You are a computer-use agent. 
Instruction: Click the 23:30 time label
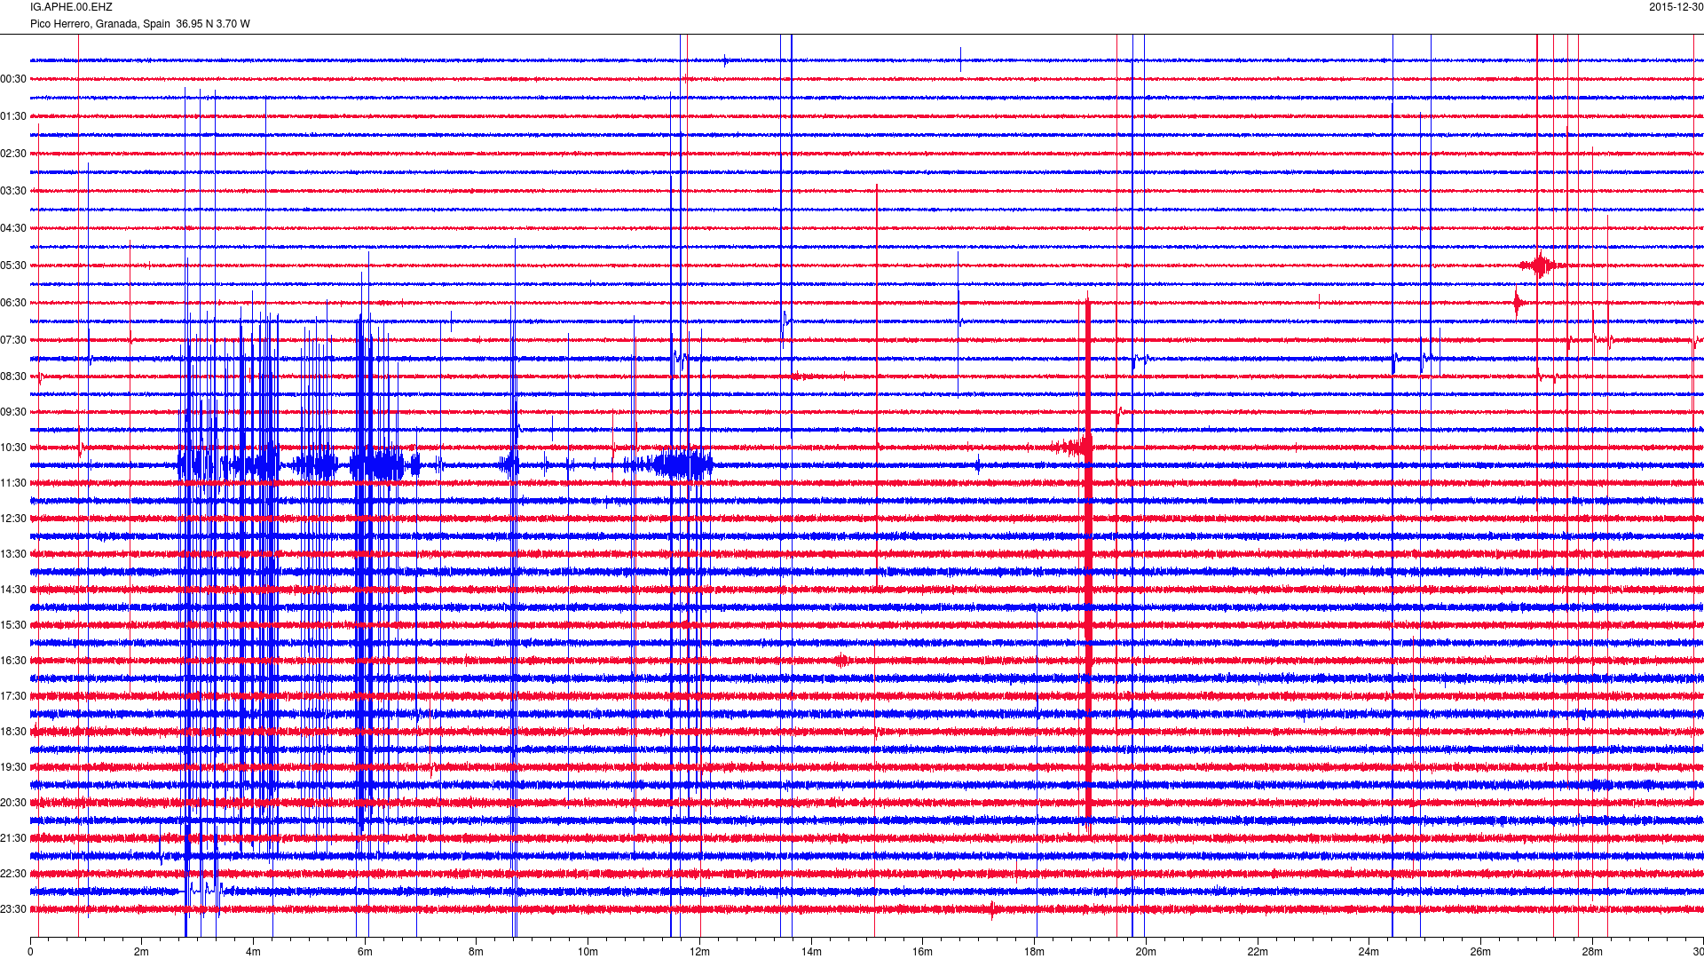coord(13,909)
